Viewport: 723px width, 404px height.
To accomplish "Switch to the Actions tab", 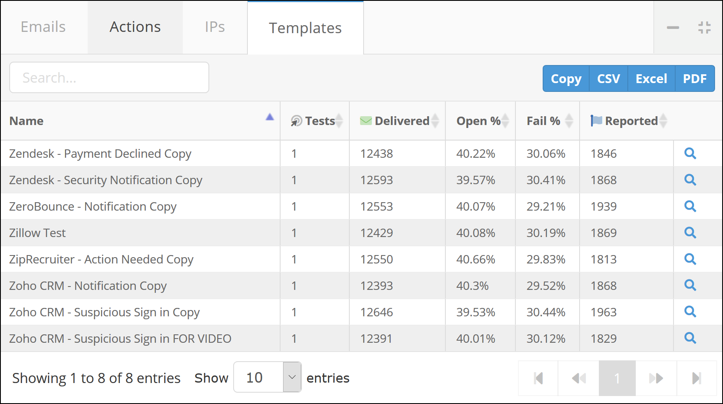I will tap(135, 27).
